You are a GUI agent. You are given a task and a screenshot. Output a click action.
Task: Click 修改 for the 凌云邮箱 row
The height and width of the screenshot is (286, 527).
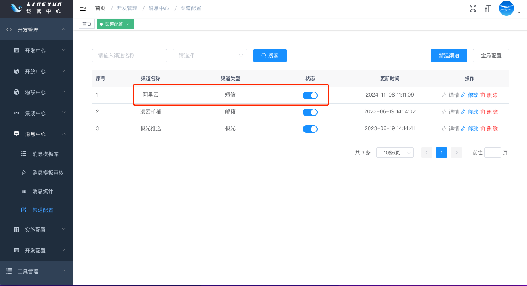(x=470, y=112)
